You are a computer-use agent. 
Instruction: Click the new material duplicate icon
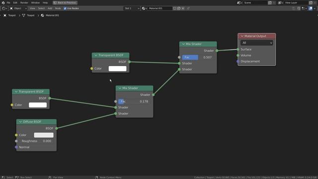click(179, 8)
